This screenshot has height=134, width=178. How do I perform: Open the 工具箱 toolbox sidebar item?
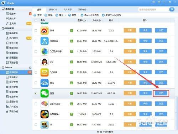12,24
